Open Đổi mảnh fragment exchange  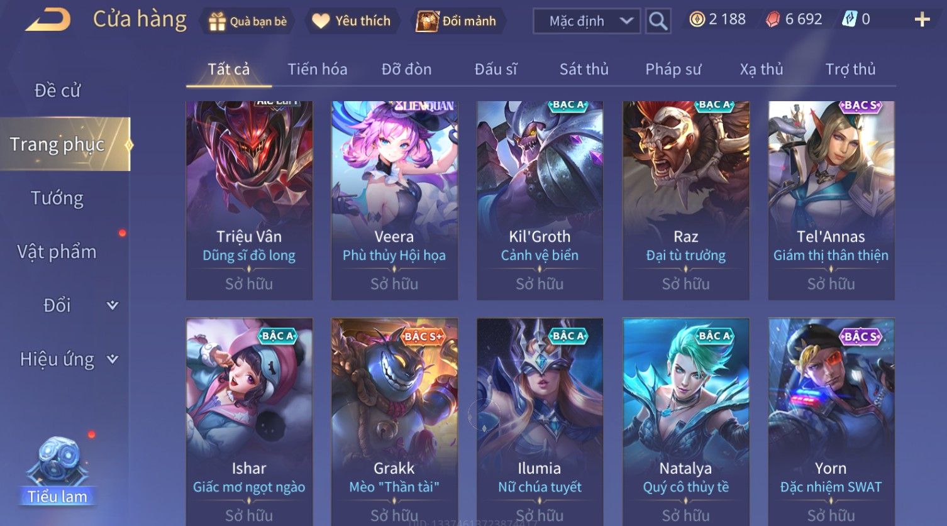[x=427, y=21]
